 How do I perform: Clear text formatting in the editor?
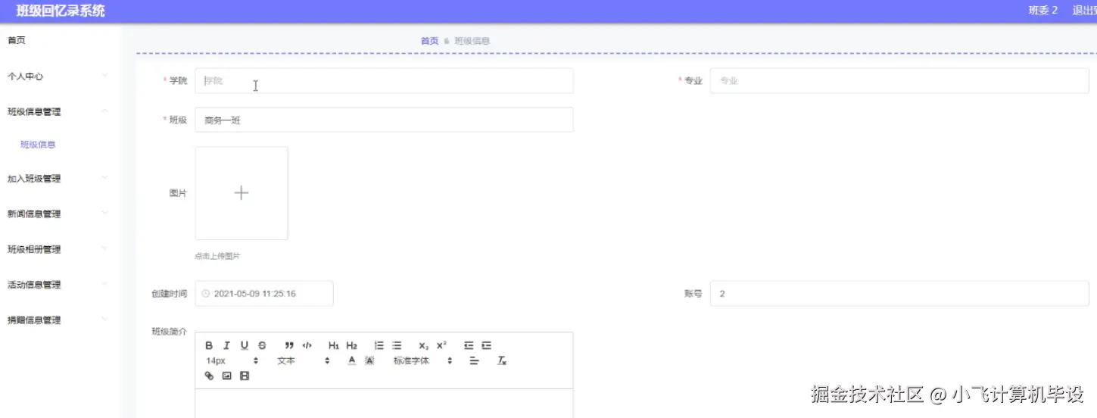tap(501, 360)
